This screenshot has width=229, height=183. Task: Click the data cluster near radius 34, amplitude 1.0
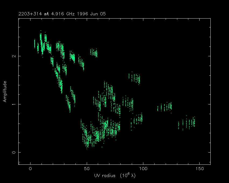click(68, 104)
